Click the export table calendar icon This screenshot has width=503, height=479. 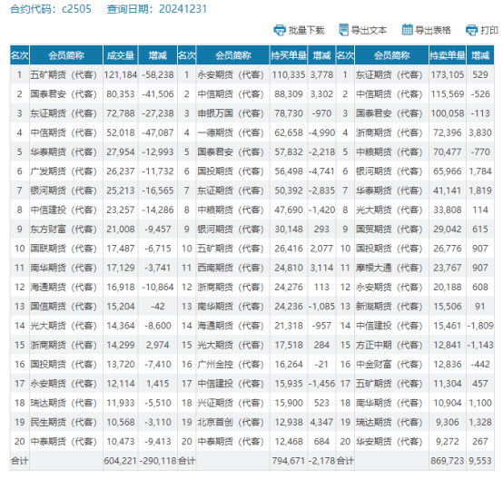pyautogui.click(x=407, y=30)
